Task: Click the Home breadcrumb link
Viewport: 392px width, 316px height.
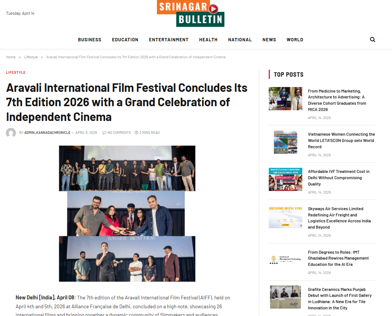Action: pos(11,57)
